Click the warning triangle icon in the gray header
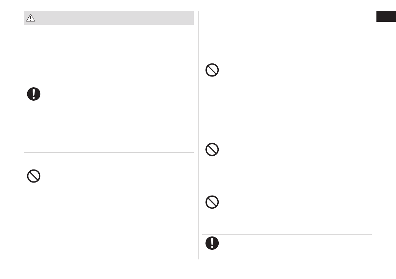 (31, 18)
